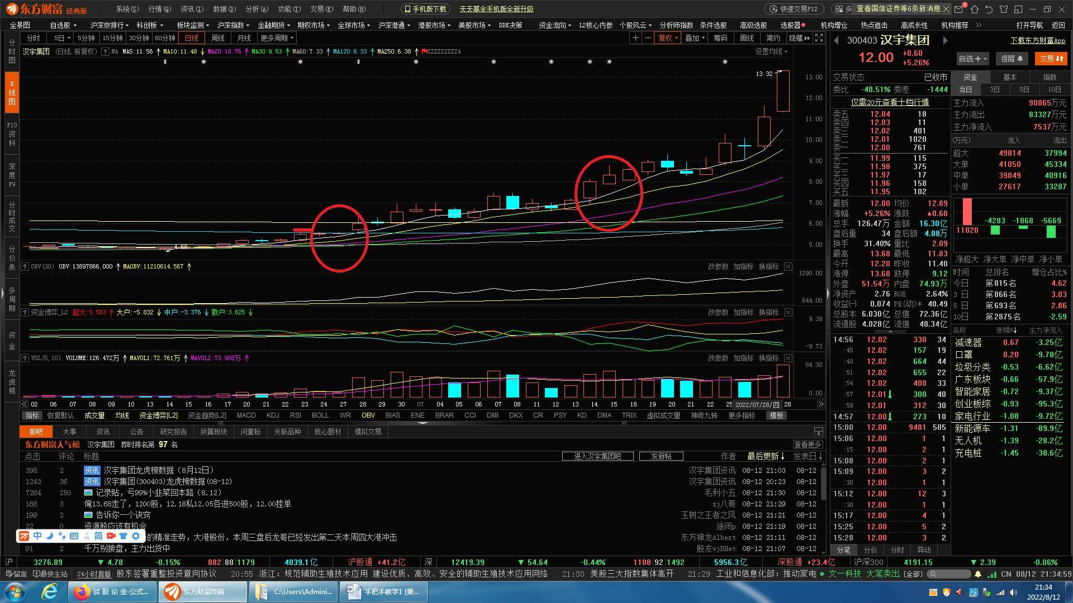Dismiss the new messages notification
This screenshot has width=1073, height=603.
pos(946,9)
